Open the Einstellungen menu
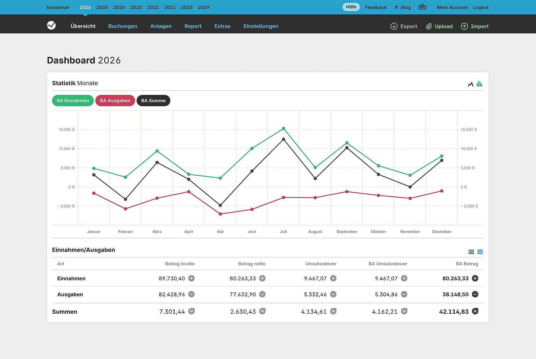This screenshot has width=536, height=359. click(261, 26)
